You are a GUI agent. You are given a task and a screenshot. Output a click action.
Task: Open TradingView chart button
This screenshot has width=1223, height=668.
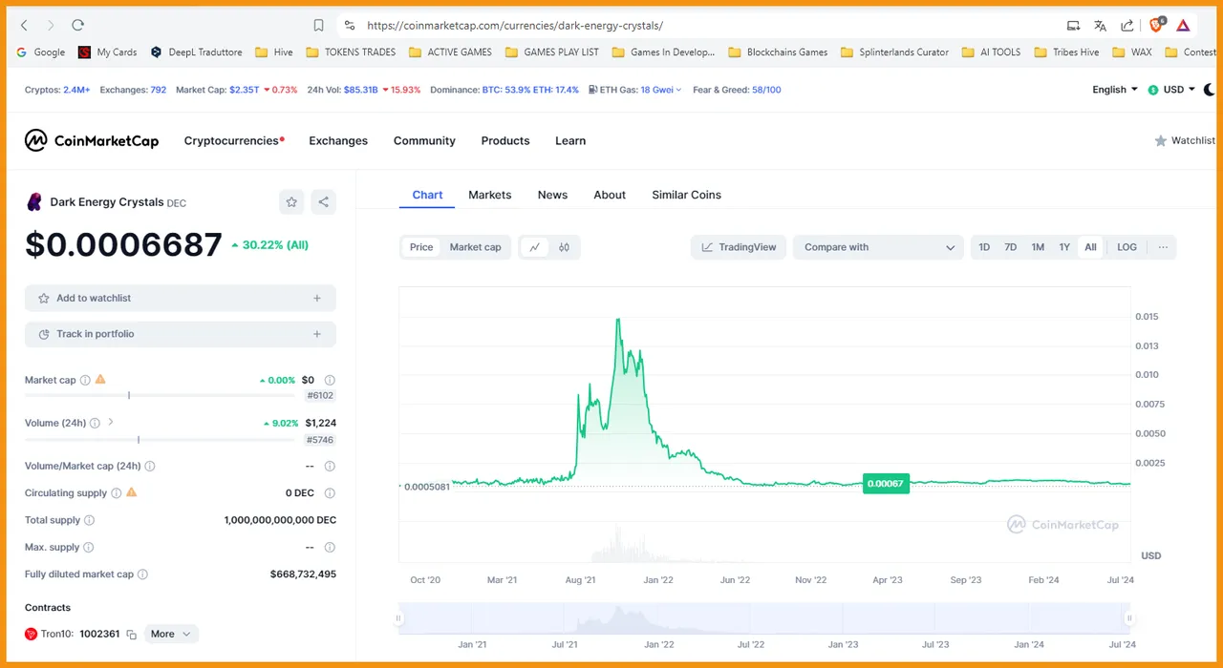(739, 247)
